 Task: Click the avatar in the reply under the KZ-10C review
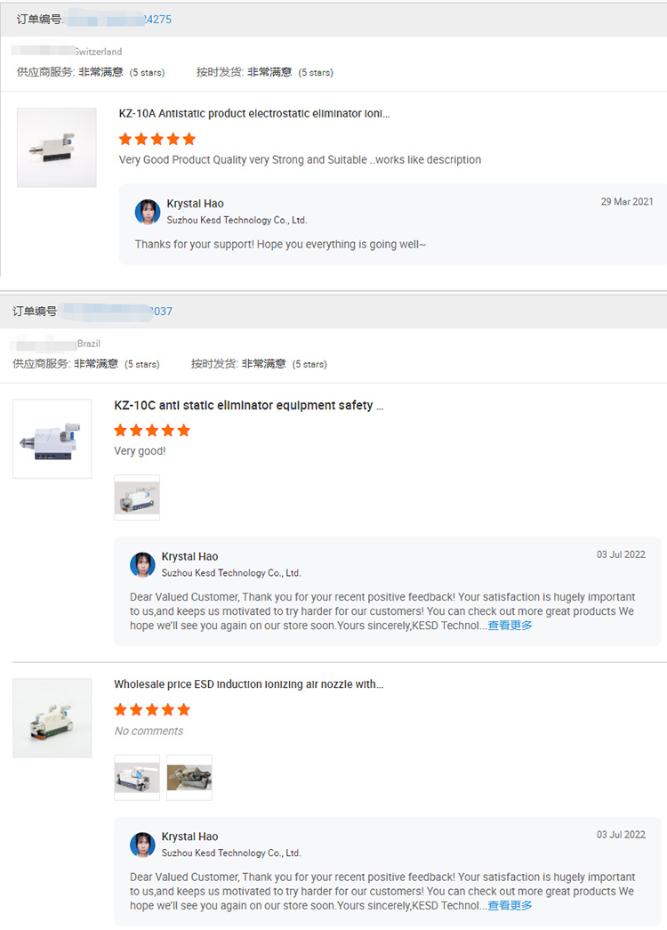tap(142, 564)
